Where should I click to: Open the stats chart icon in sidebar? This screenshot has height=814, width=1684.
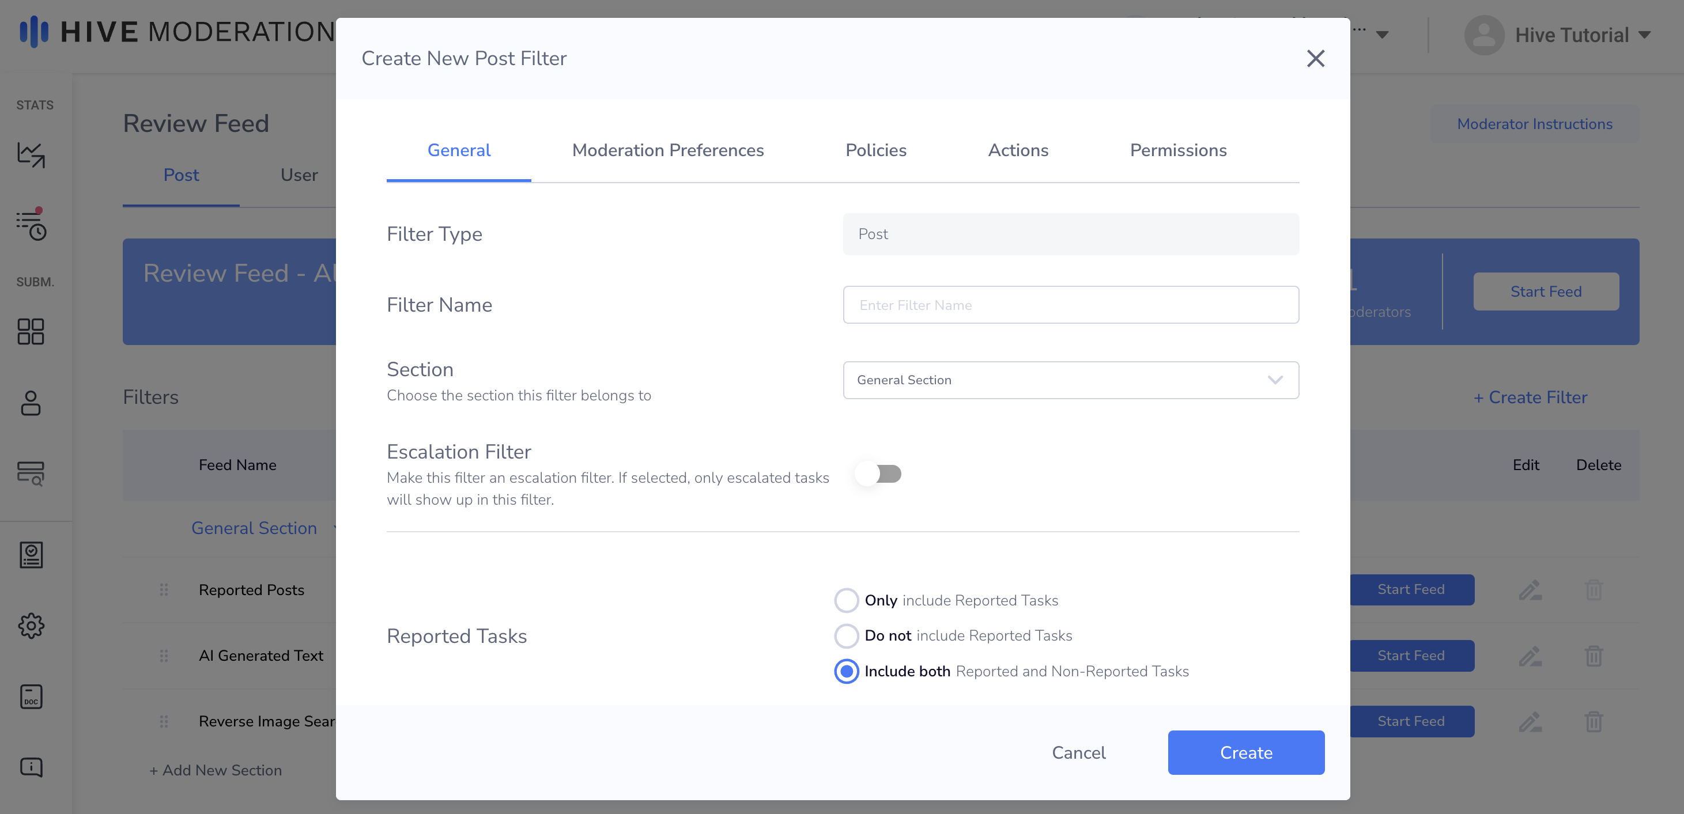click(x=31, y=155)
